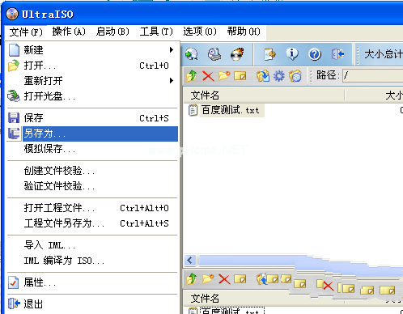
Task: Go up one folder in upper path toolbar
Action: [x=192, y=76]
